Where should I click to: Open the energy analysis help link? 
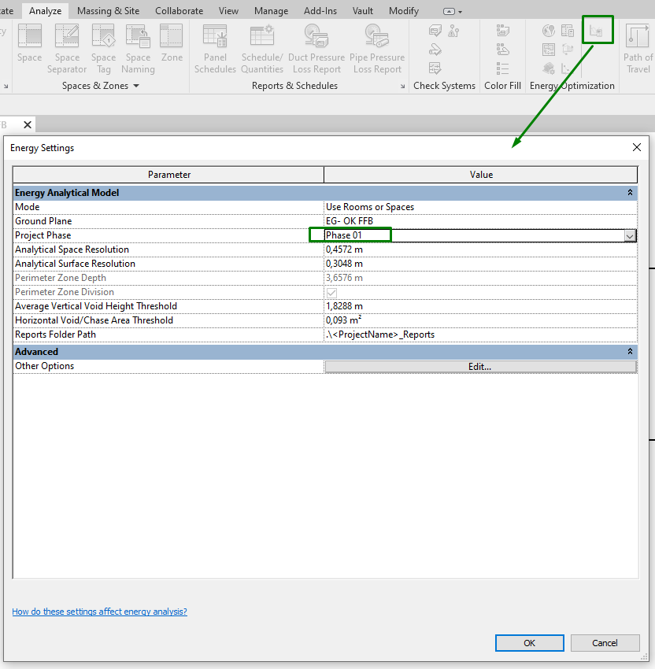point(99,611)
